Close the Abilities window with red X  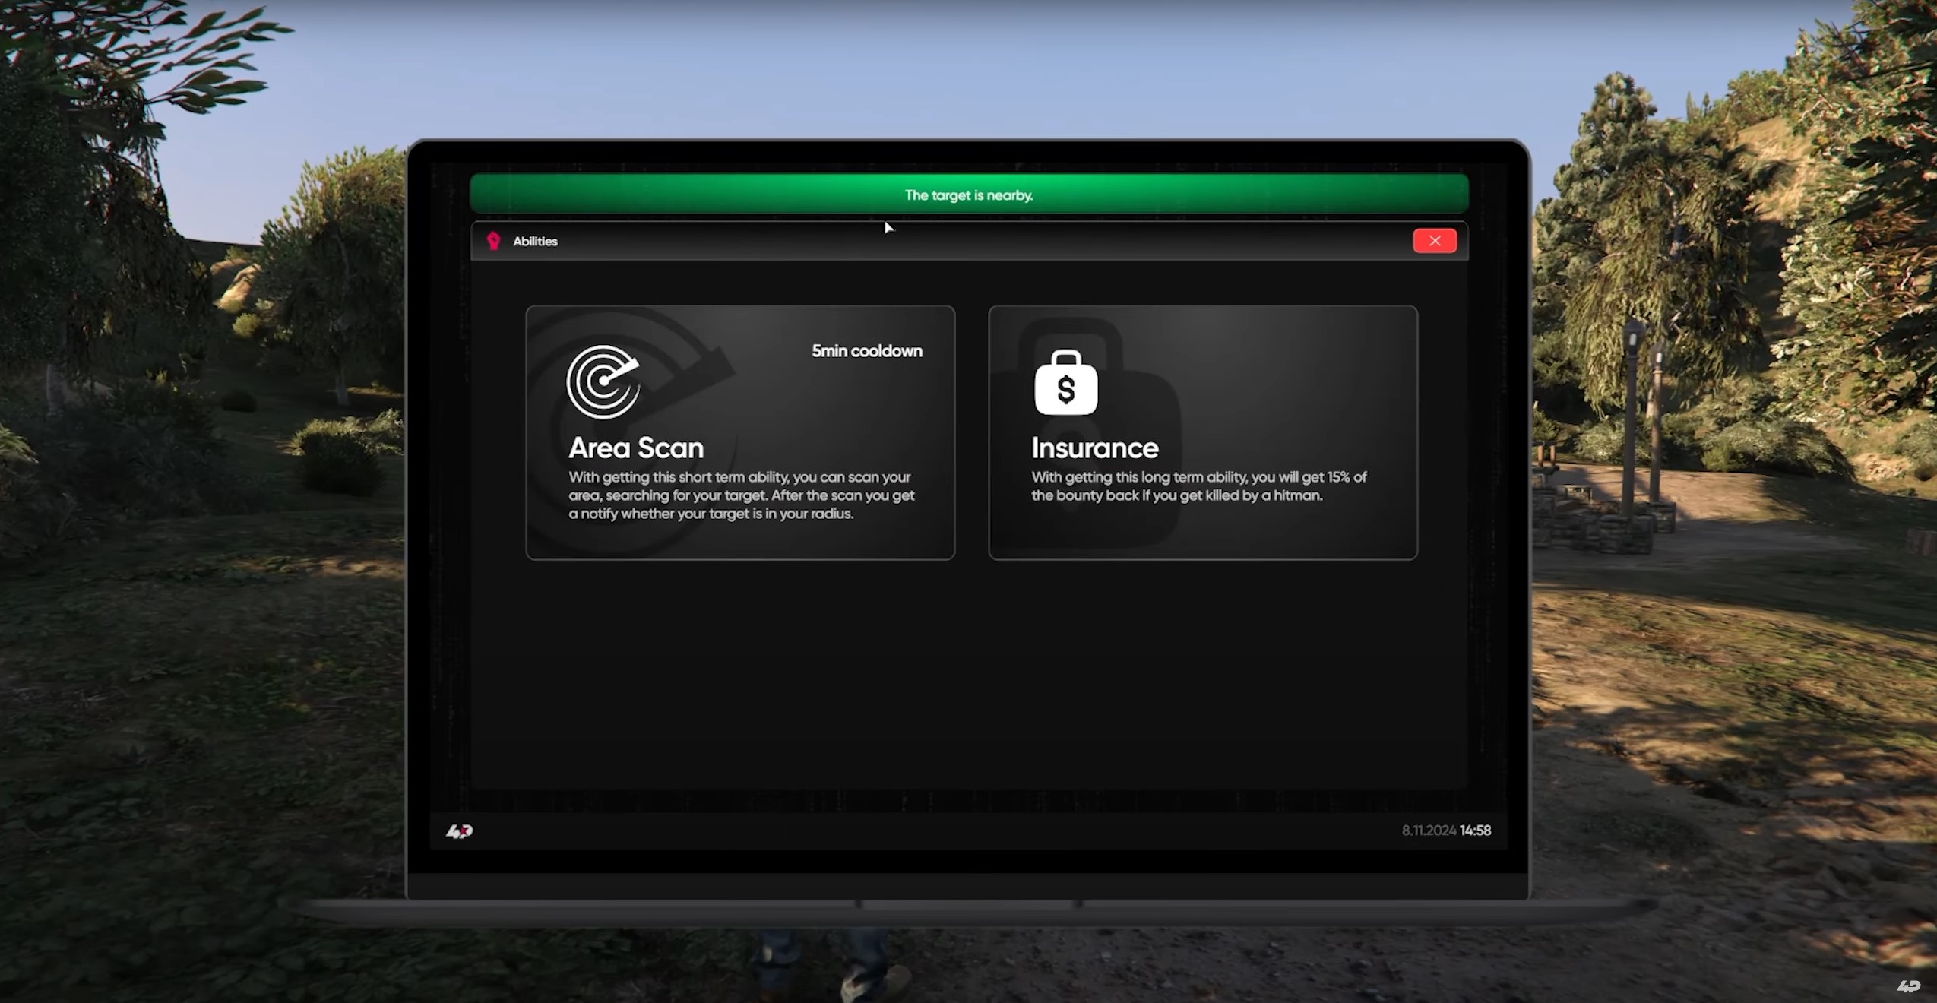tap(1434, 241)
